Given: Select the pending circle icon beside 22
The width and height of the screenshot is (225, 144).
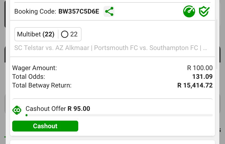Looking at the screenshot, I should coord(65,34).
